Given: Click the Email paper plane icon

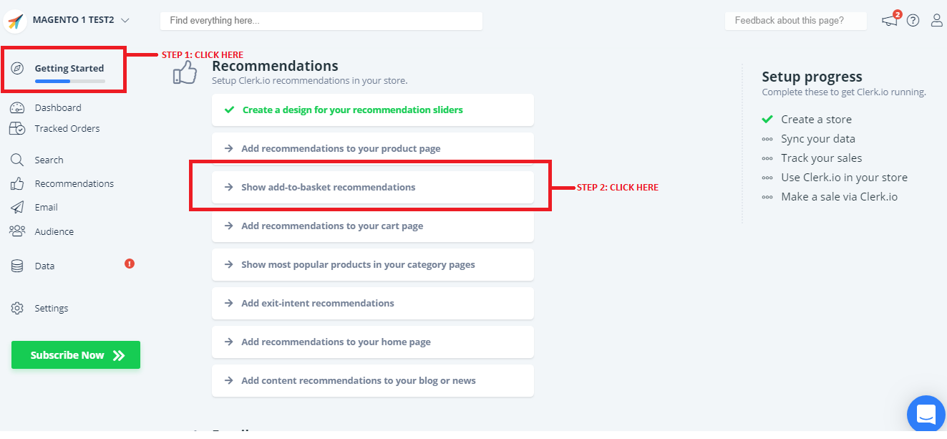Looking at the screenshot, I should coord(18,208).
